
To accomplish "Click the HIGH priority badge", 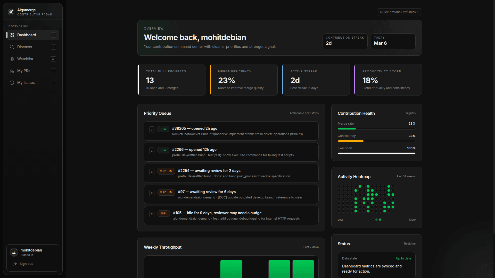I will [163, 213].
